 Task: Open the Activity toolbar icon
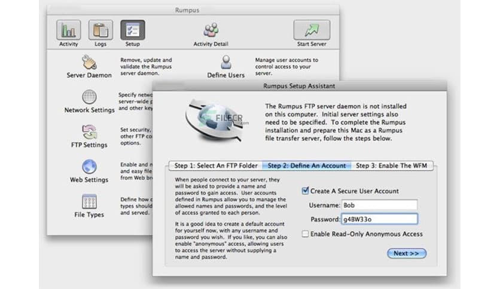pyautogui.click(x=69, y=30)
